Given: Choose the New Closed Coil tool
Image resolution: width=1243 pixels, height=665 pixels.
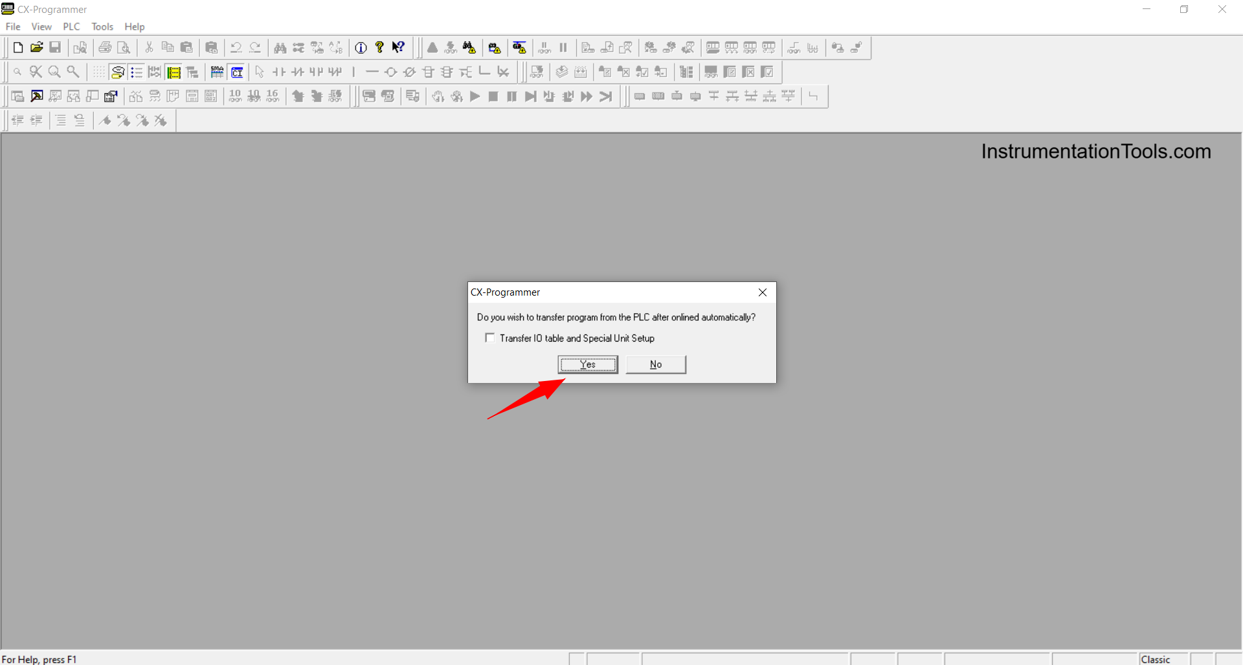Looking at the screenshot, I should [410, 72].
